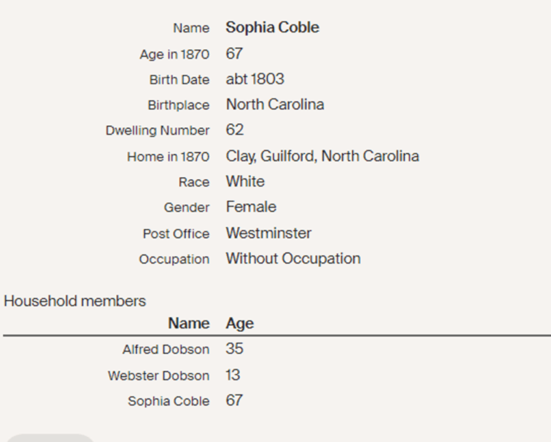
Task: Click the bold Sophia Coble name heading
Action: [x=272, y=28]
